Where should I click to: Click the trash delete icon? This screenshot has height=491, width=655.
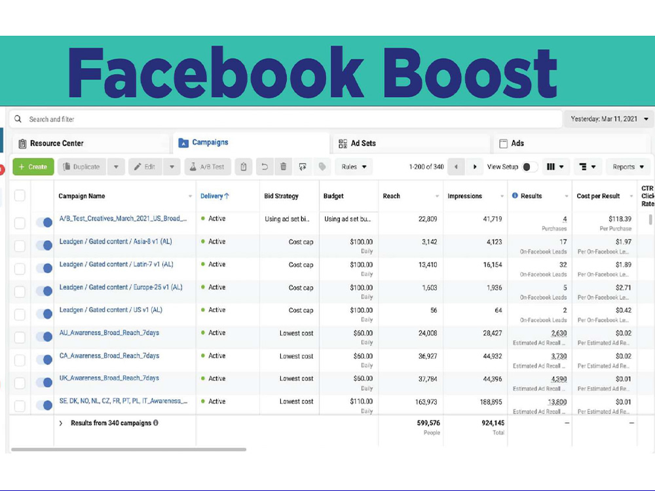point(283,166)
